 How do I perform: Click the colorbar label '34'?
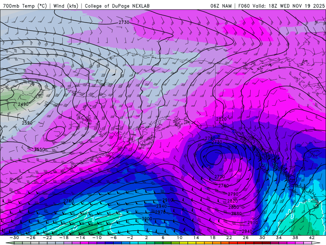[x=279, y=238]
